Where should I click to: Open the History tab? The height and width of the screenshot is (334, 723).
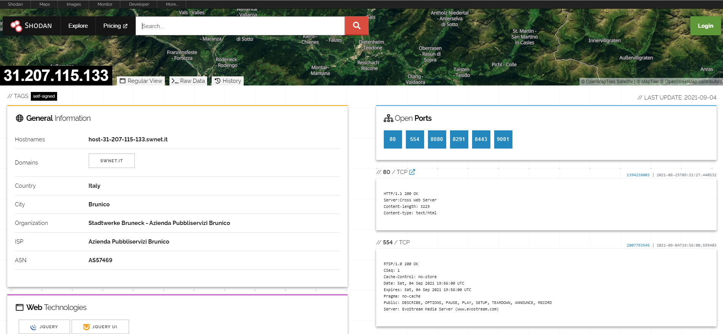coord(228,81)
